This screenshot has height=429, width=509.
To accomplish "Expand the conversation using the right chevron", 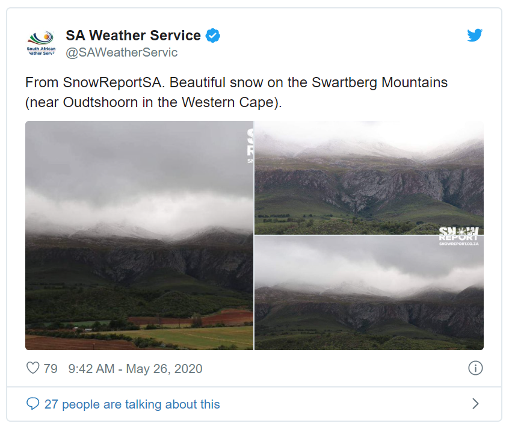I will coord(475,404).
